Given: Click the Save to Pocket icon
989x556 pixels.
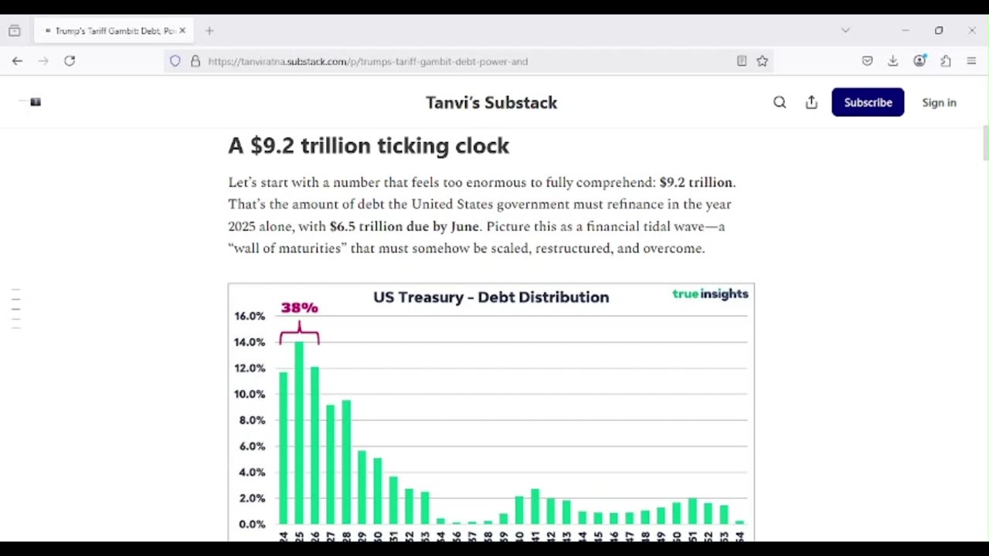Looking at the screenshot, I should (x=868, y=61).
